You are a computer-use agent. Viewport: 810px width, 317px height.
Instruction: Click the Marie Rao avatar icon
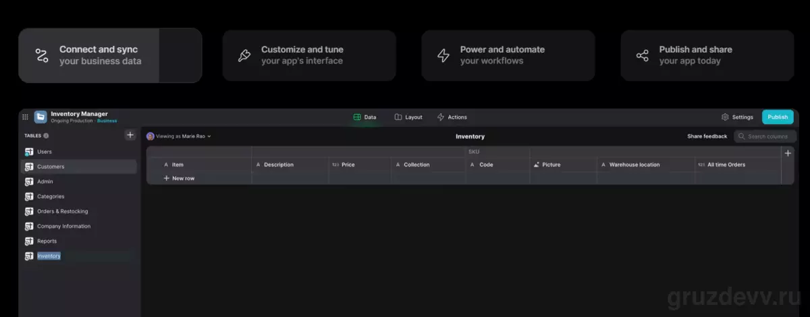[x=151, y=136]
